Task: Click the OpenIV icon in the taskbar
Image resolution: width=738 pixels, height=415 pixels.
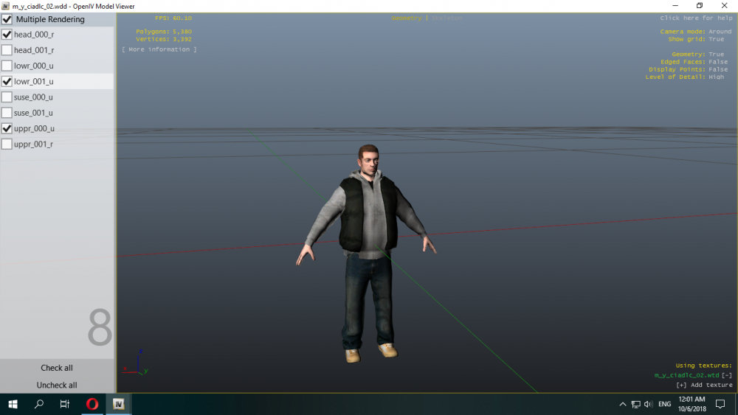Action: pos(118,404)
